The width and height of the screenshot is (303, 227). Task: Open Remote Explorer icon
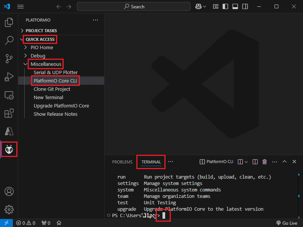[9, 95]
